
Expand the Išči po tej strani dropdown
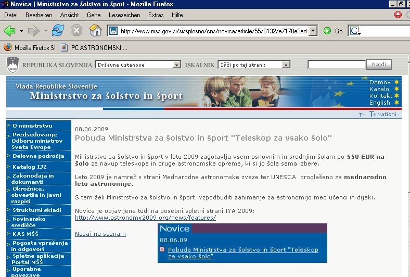tap(286, 65)
